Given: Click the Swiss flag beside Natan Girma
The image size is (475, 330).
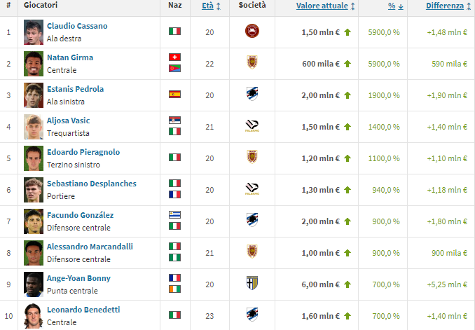Looking at the screenshot, I should (174, 57).
